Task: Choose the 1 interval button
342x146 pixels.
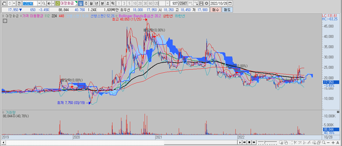Action: [x=119, y=3]
